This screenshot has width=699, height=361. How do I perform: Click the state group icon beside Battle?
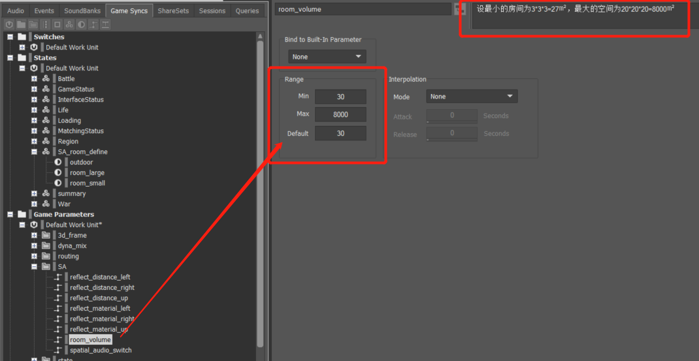pos(46,79)
